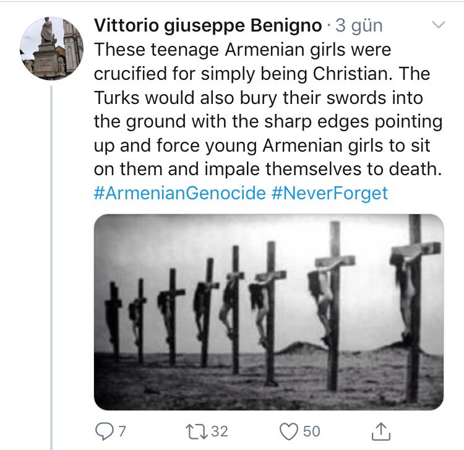
Task: Click the like count showing 50
Action: click(312, 431)
